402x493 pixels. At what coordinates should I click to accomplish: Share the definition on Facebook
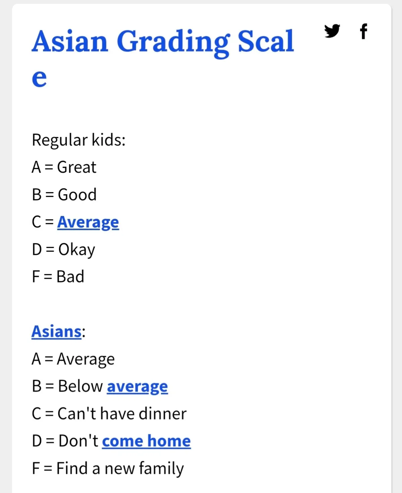coord(363,31)
